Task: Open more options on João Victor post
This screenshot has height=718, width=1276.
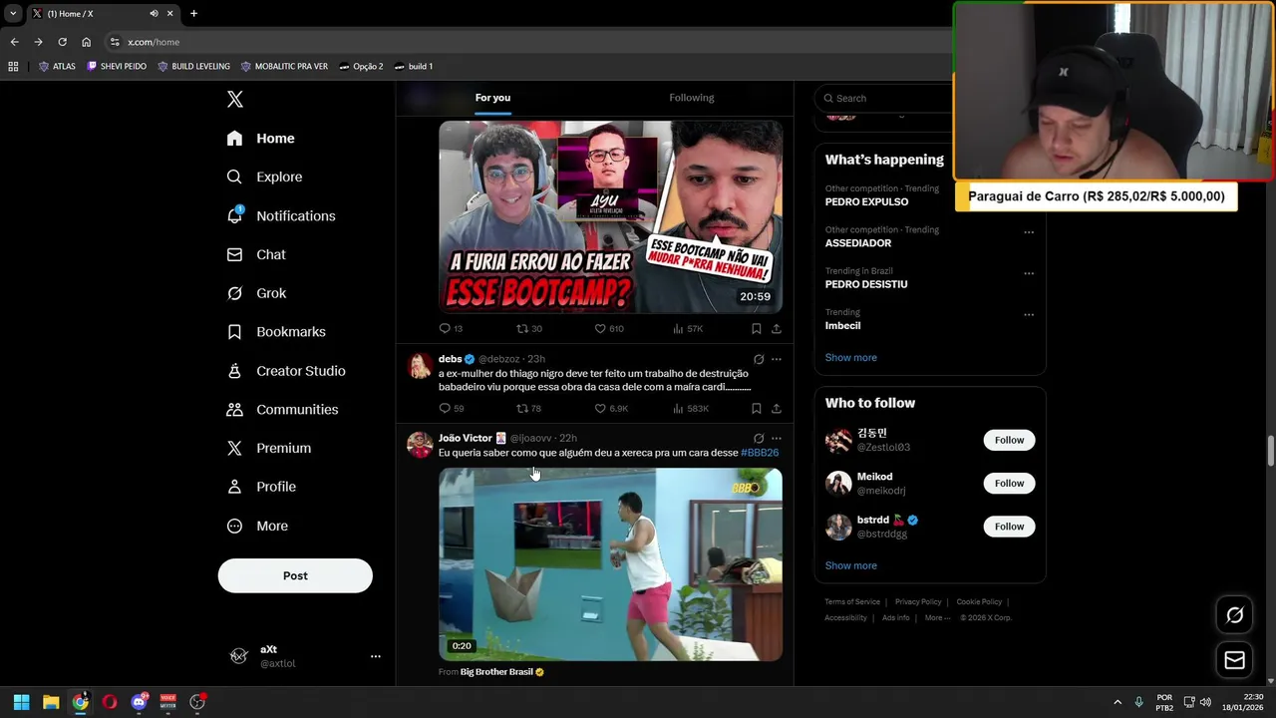Action: click(x=777, y=438)
